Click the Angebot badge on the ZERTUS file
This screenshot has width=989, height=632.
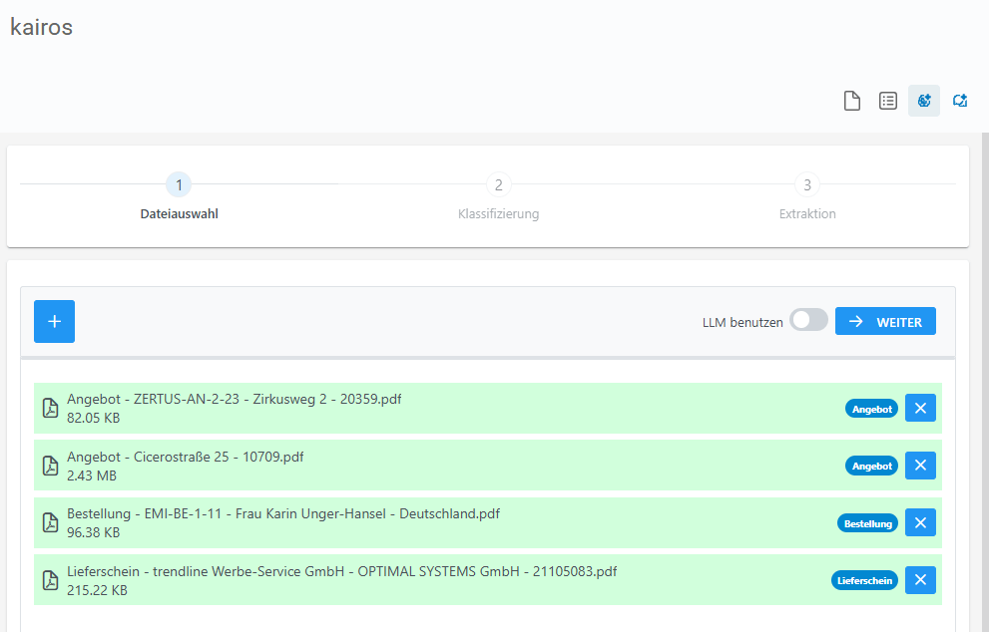(871, 409)
